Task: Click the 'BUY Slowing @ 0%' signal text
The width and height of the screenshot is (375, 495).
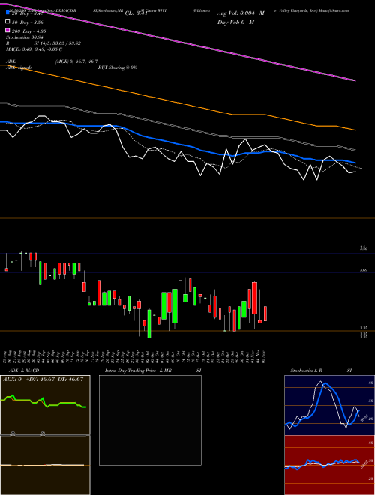Action: pos(118,67)
